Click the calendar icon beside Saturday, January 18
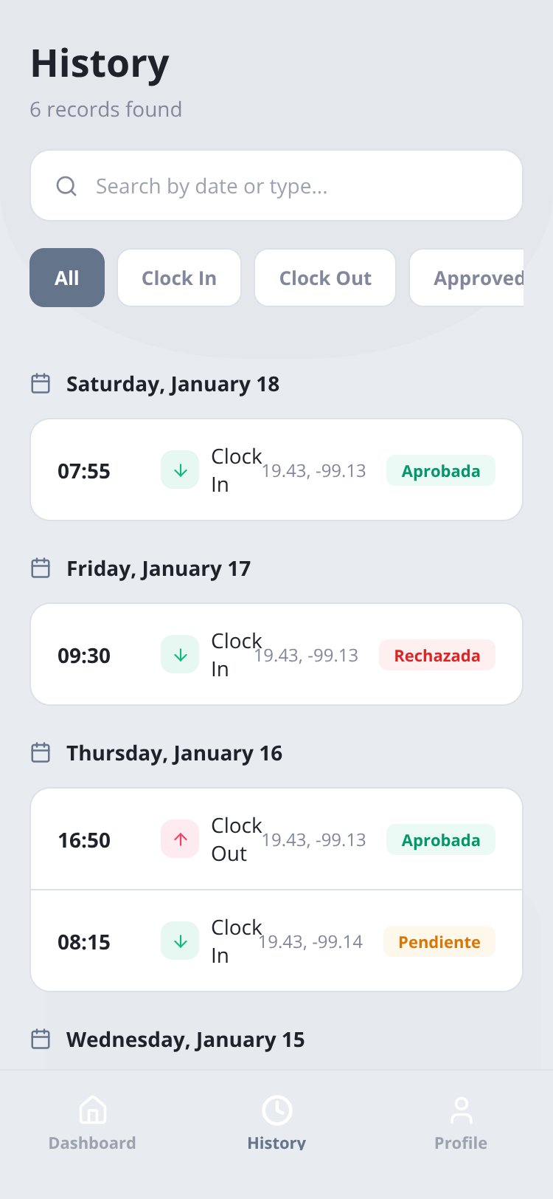 click(41, 384)
